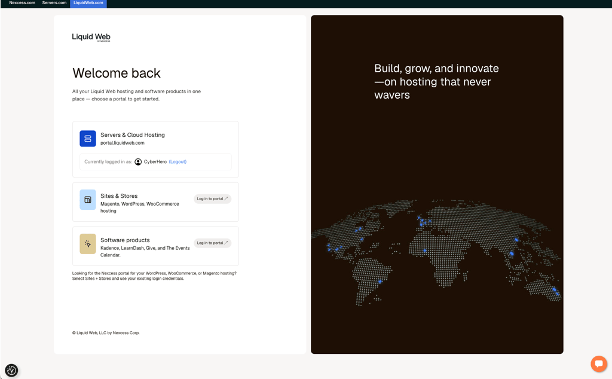Click the Logout link
Image resolution: width=612 pixels, height=379 pixels.
click(x=178, y=161)
